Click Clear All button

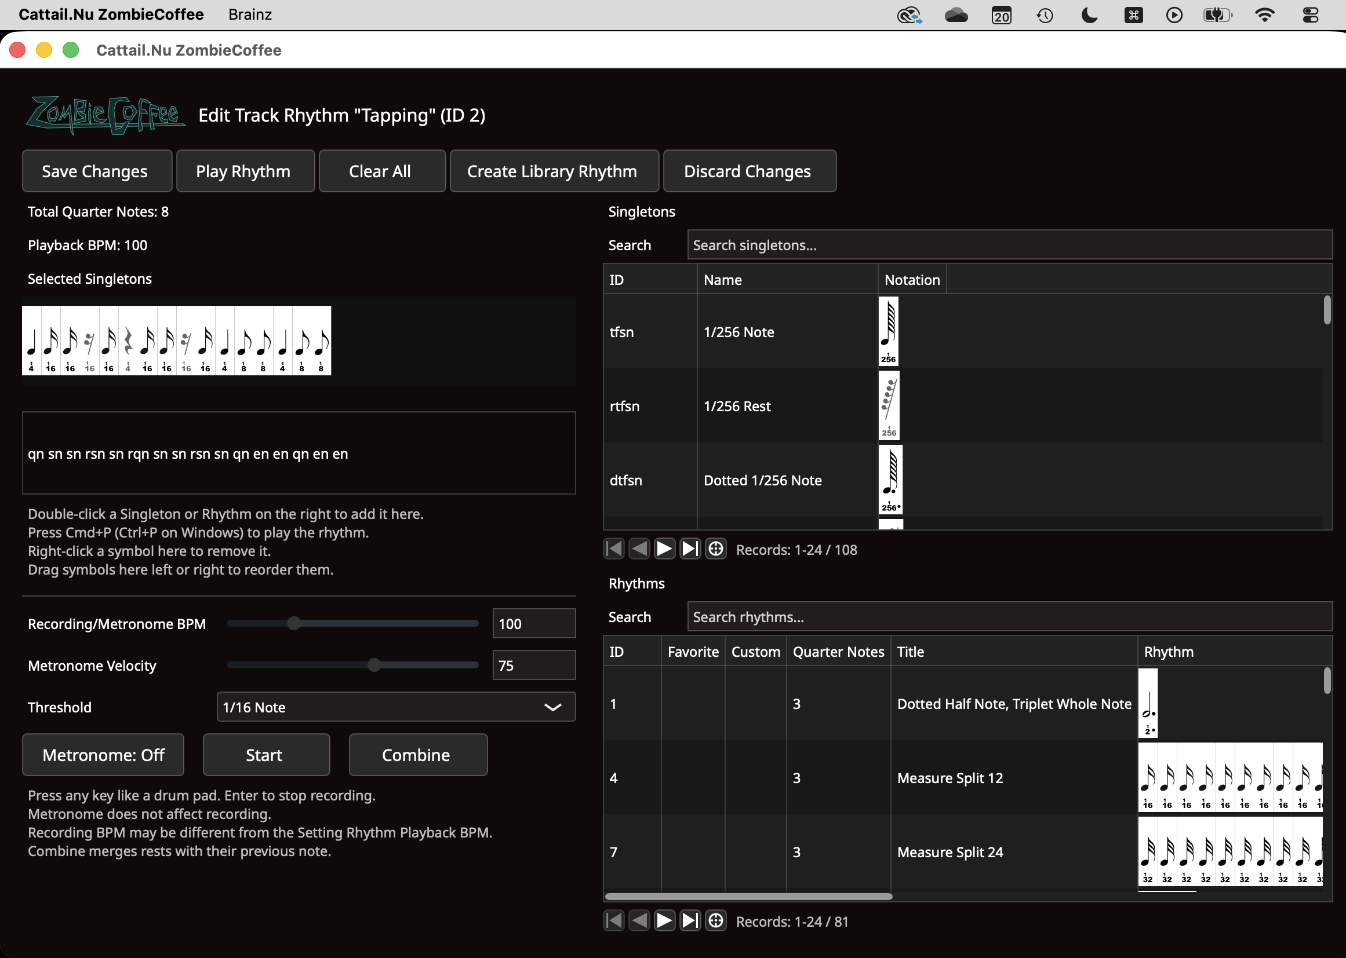pos(383,171)
